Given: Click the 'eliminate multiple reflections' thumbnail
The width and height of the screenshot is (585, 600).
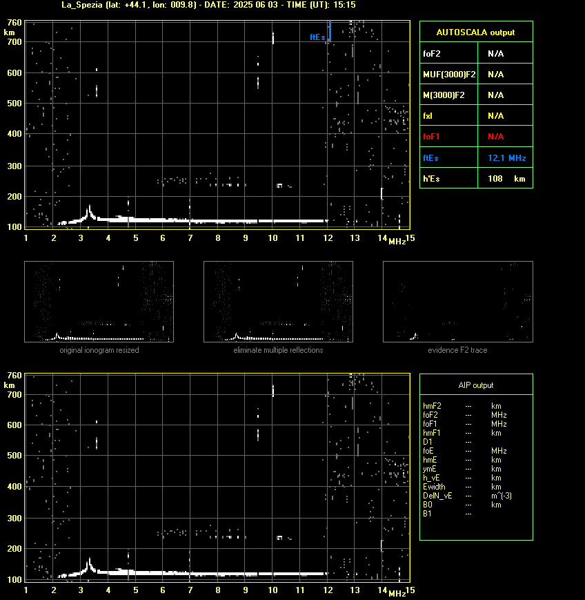Looking at the screenshot, I should point(278,302).
